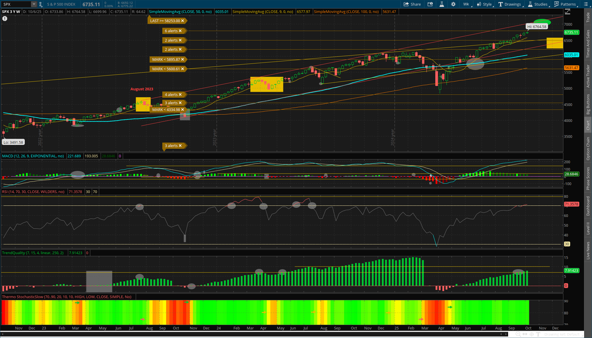Select the yellow rectangle at right price axis

[x=555, y=43]
